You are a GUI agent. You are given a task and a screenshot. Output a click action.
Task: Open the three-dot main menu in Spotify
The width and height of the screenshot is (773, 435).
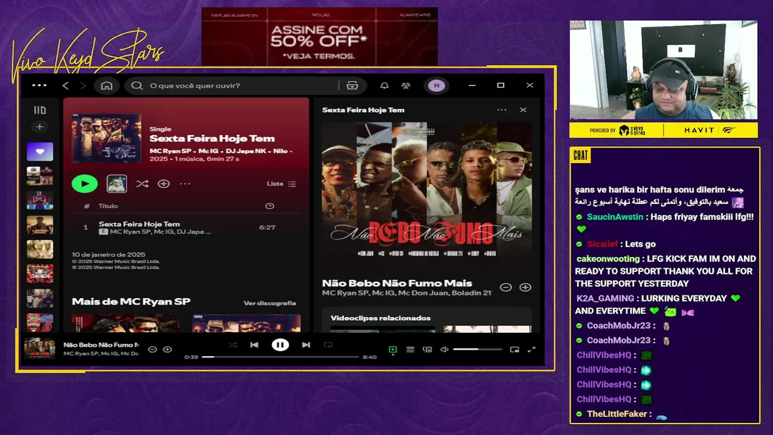click(39, 86)
